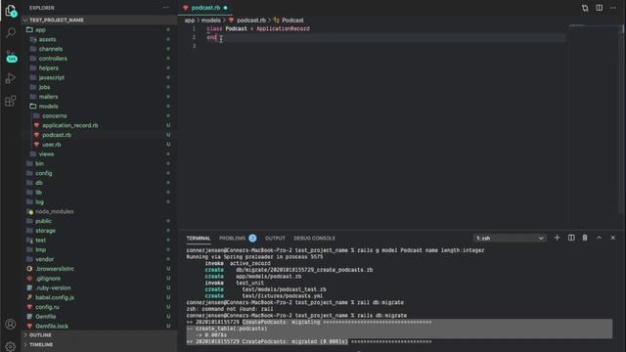This screenshot has height=352, width=626.
Task: Switch to the PROBLEMS tab
Action: [x=233, y=239]
